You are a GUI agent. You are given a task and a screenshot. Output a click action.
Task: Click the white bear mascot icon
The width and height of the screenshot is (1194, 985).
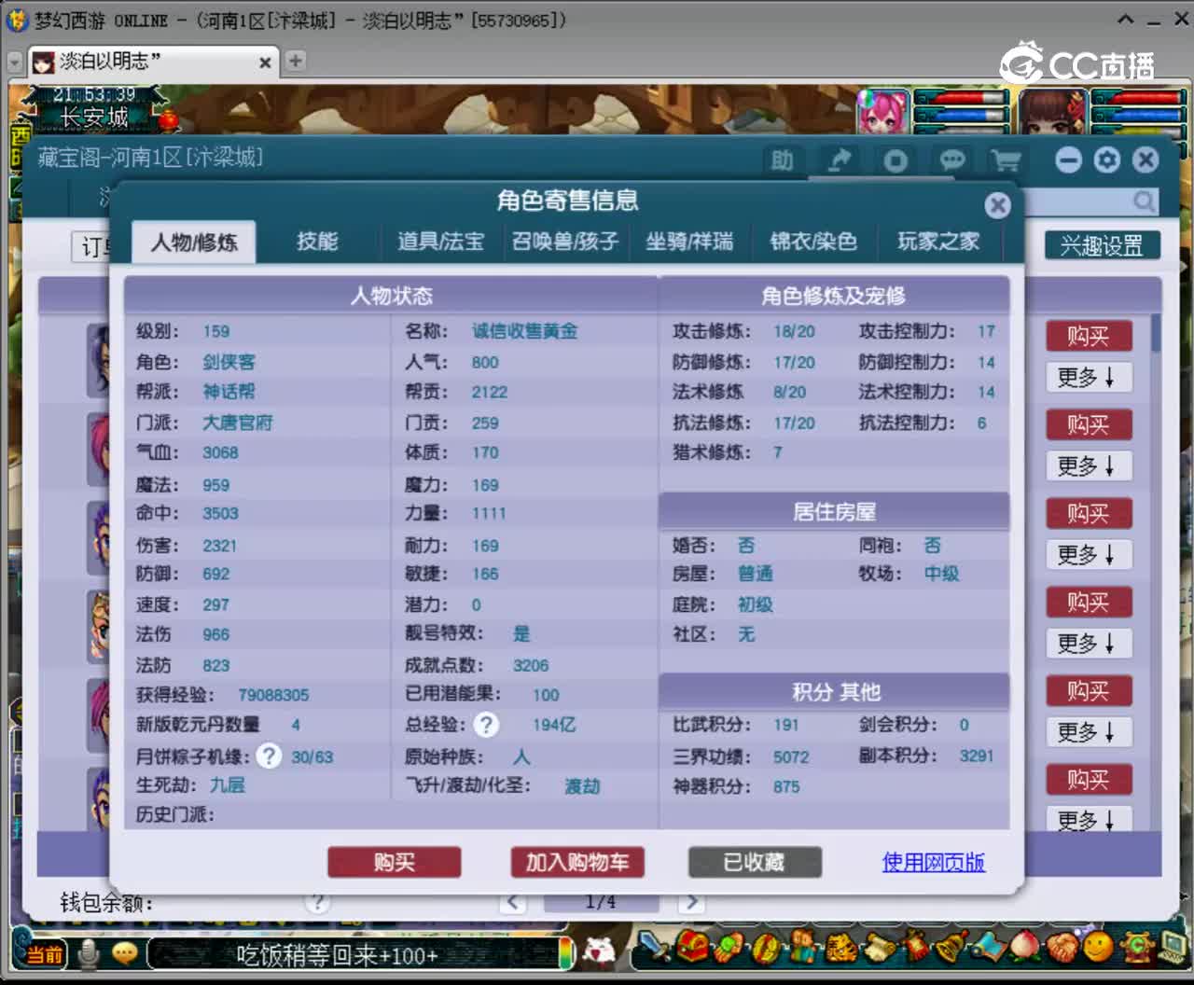click(x=600, y=951)
